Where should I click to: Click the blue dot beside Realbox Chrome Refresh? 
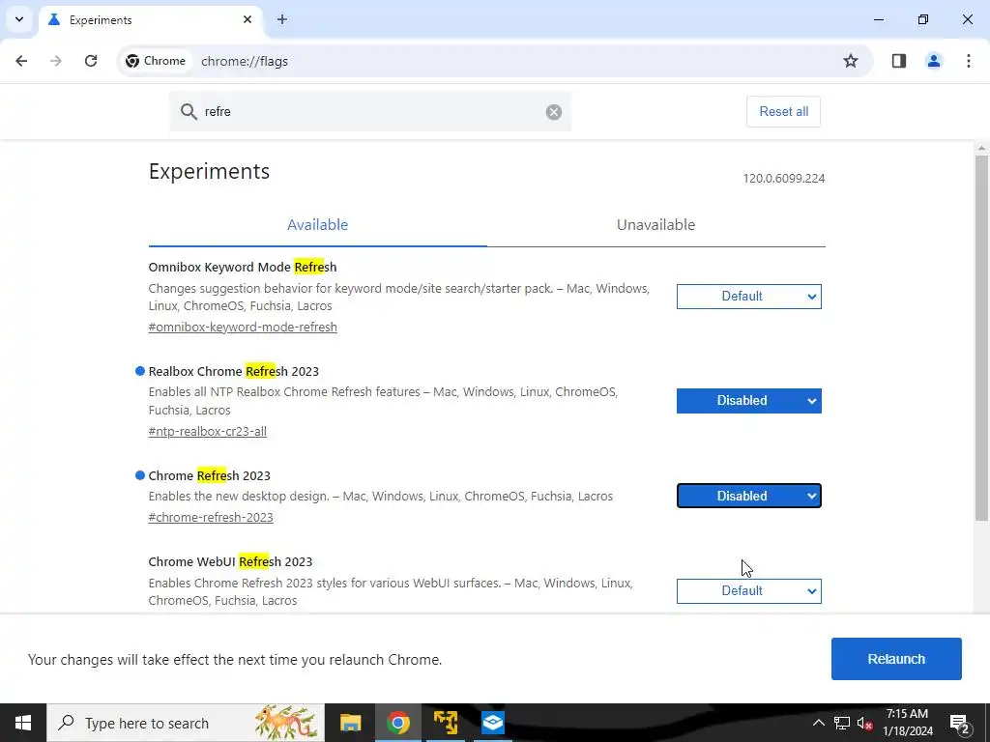140,371
